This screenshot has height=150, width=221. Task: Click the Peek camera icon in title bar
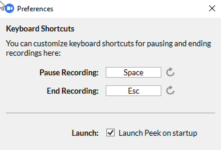[x=9, y=9]
